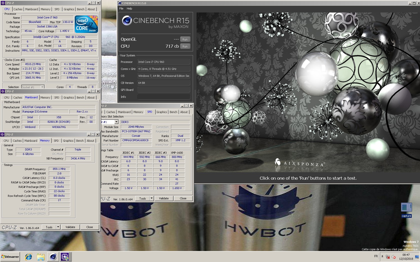
Task: Click the Intel Core i7 logo badge
Action: click(86, 24)
